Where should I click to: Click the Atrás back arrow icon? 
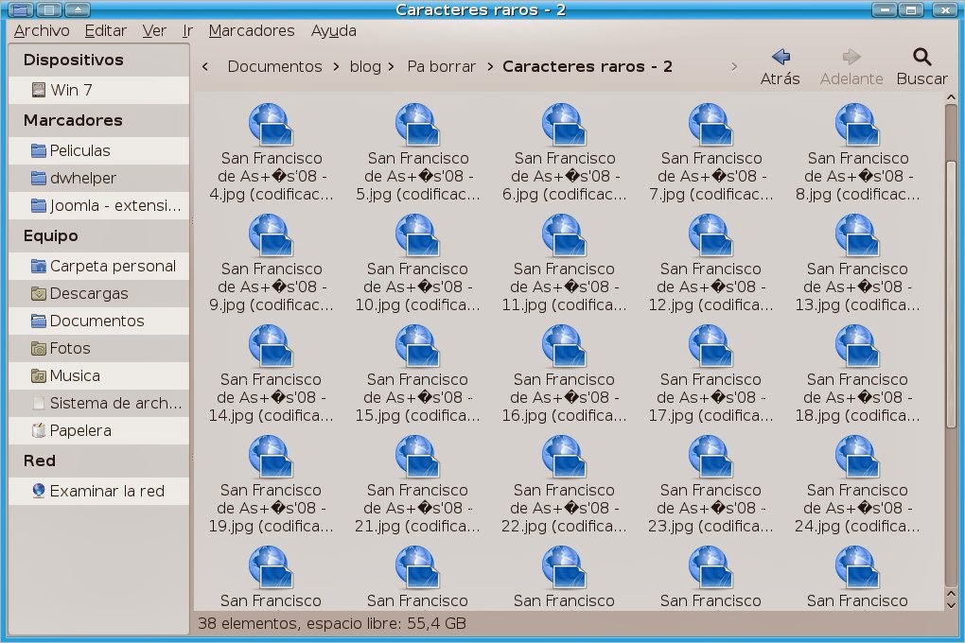[781, 58]
